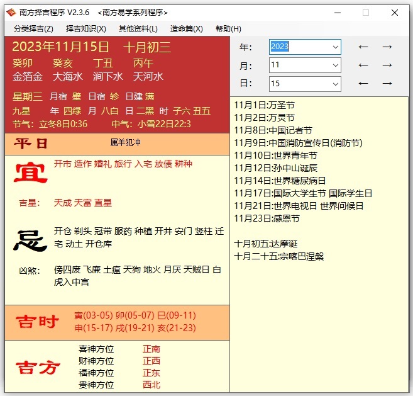
Task: Click the right arrow beside year field
Action: pyautogui.click(x=387, y=47)
